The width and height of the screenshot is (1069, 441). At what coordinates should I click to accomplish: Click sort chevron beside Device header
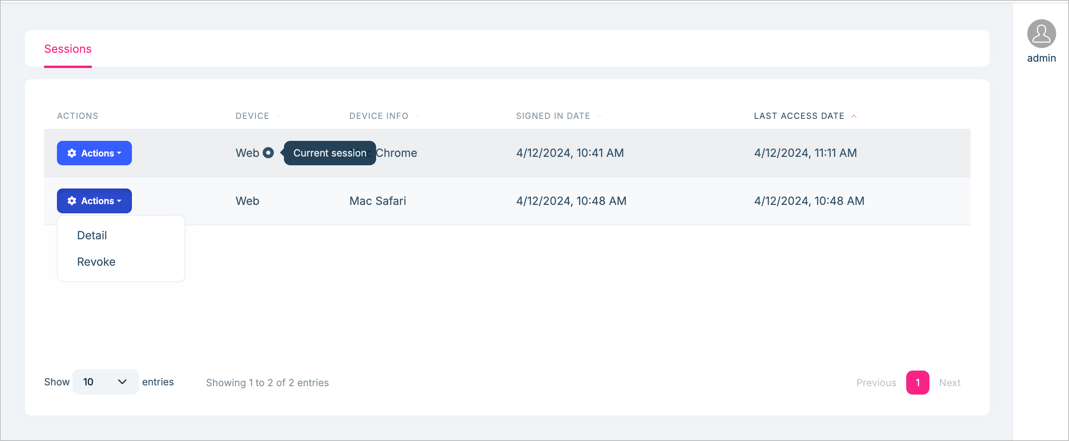278,116
